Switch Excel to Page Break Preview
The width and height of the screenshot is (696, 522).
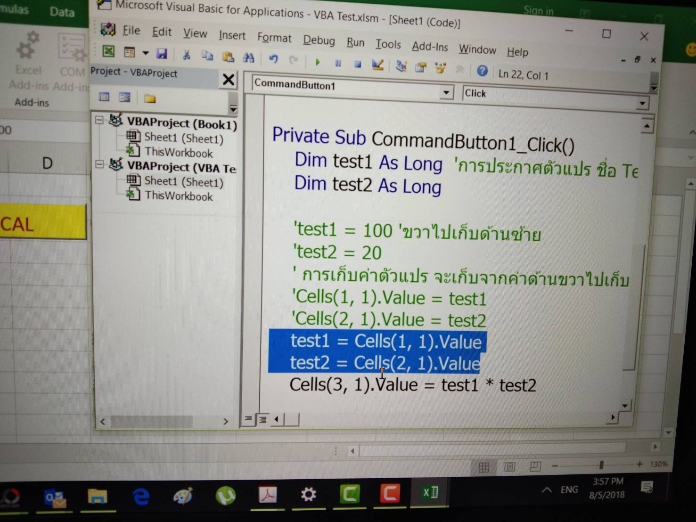[x=535, y=466]
